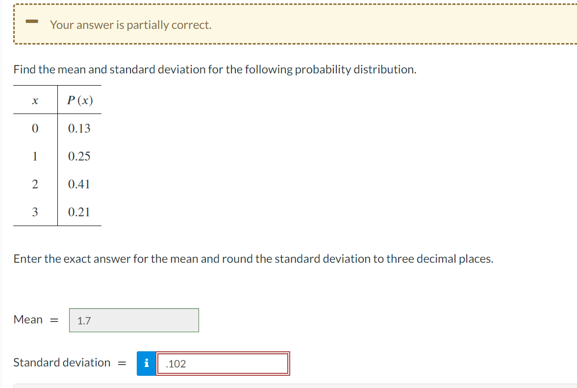This screenshot has height=388, width=577.
Task: Select the probability value 0.41
Action: (x=79, y=184)
